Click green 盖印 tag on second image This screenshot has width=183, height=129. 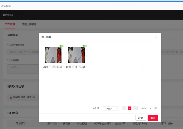point(85,46)
